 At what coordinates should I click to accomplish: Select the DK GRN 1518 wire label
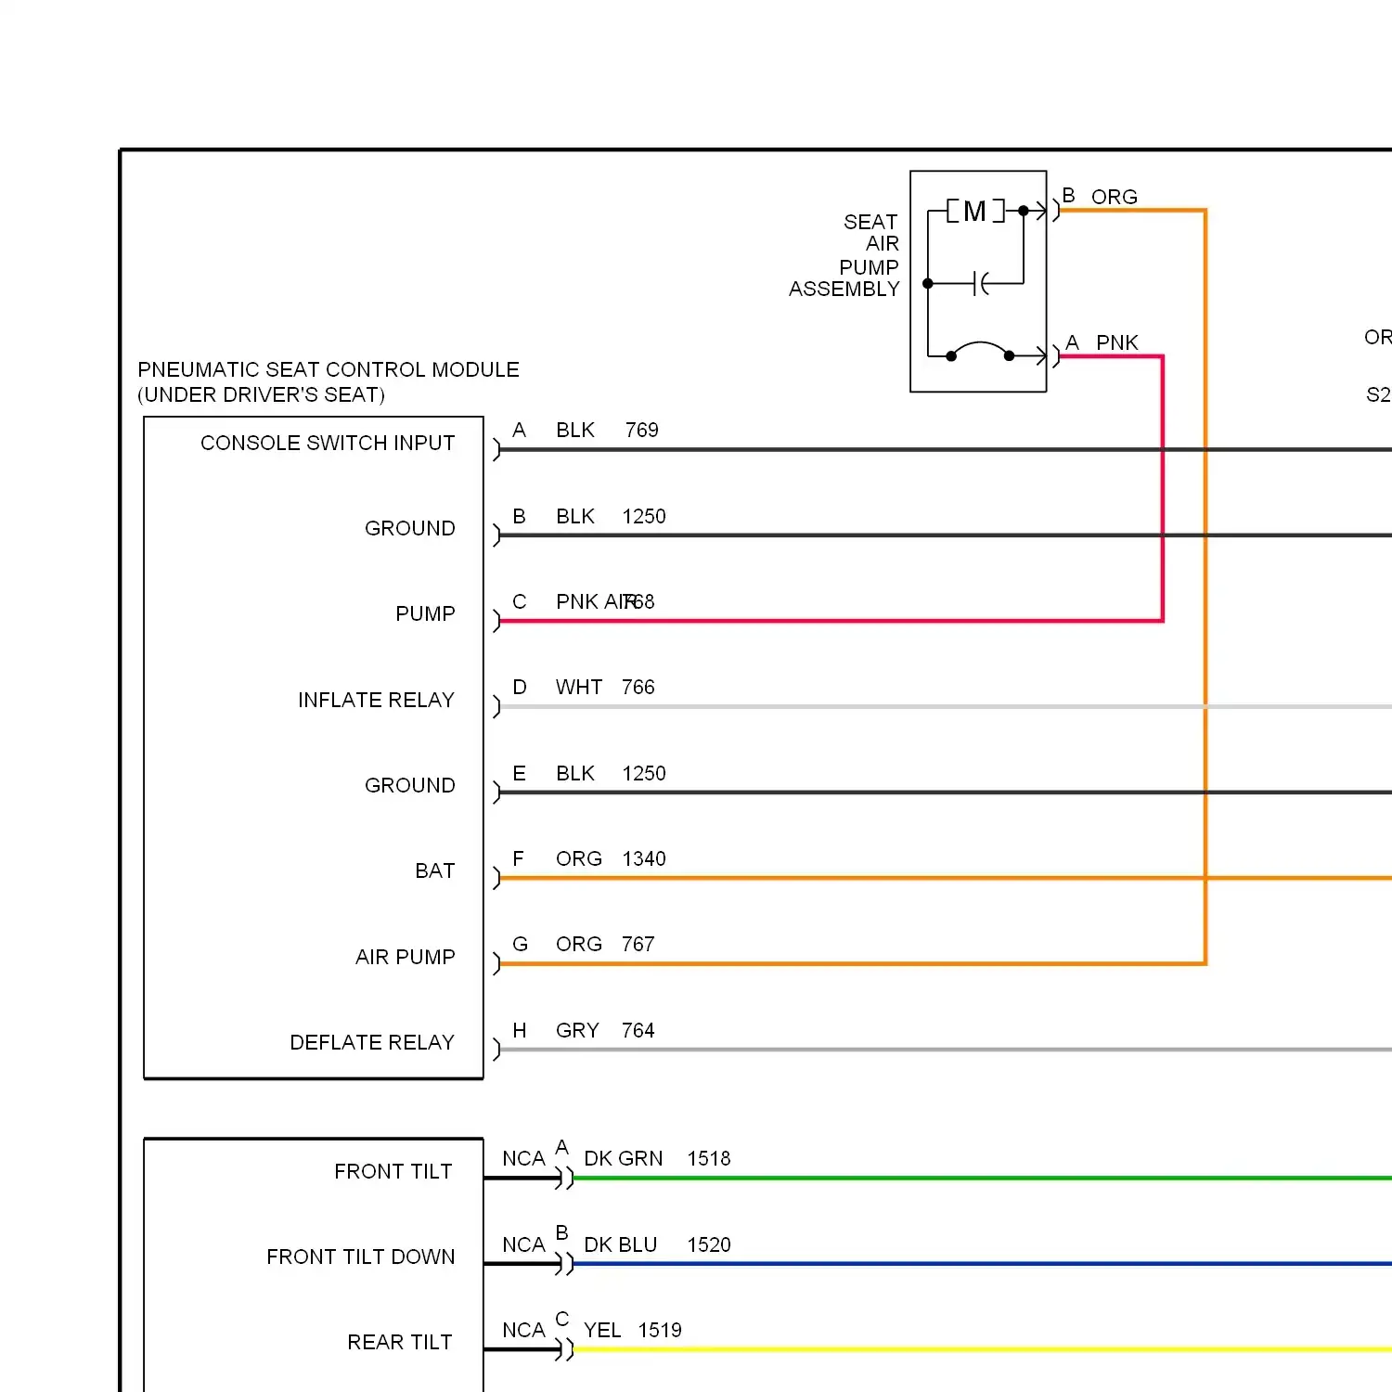657,1158
